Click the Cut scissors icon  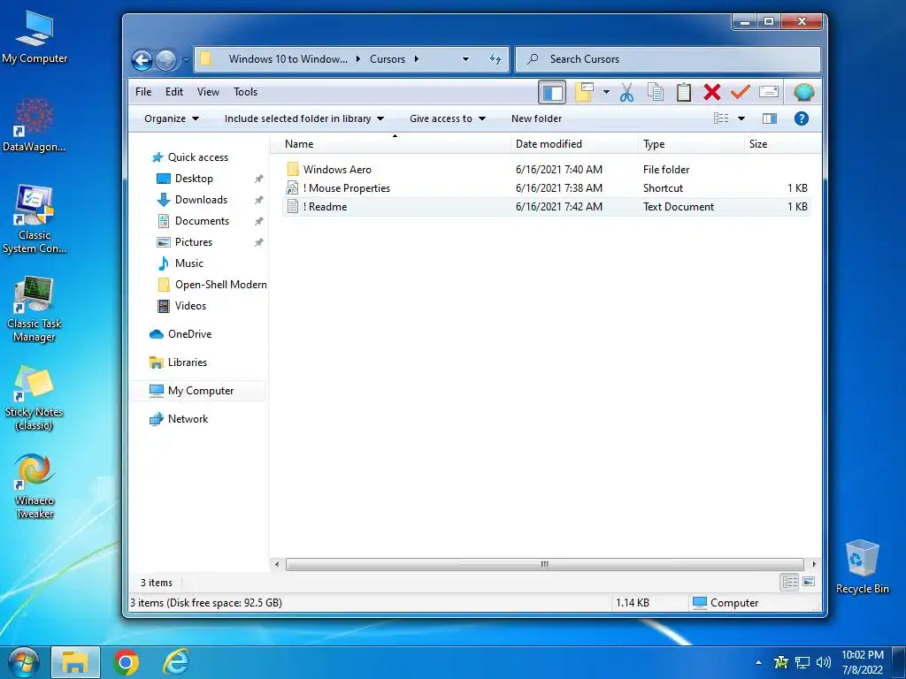pyautogui.click(x=627, y=92)
